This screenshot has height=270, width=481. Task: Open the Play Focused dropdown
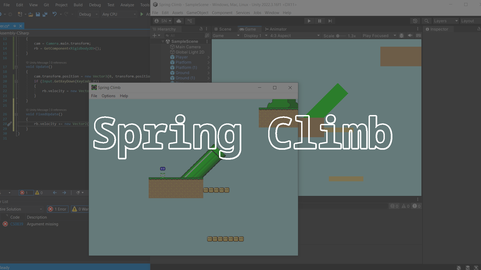(379, 36)
